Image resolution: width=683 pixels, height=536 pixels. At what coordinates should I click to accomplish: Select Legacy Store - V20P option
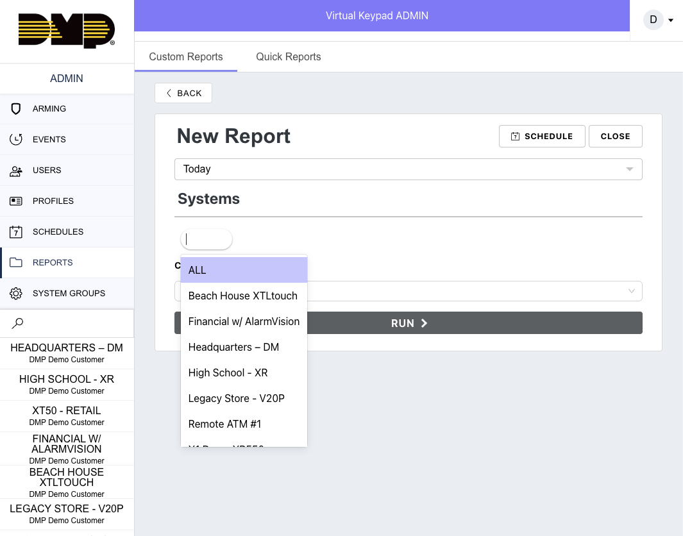click(244, 398)
